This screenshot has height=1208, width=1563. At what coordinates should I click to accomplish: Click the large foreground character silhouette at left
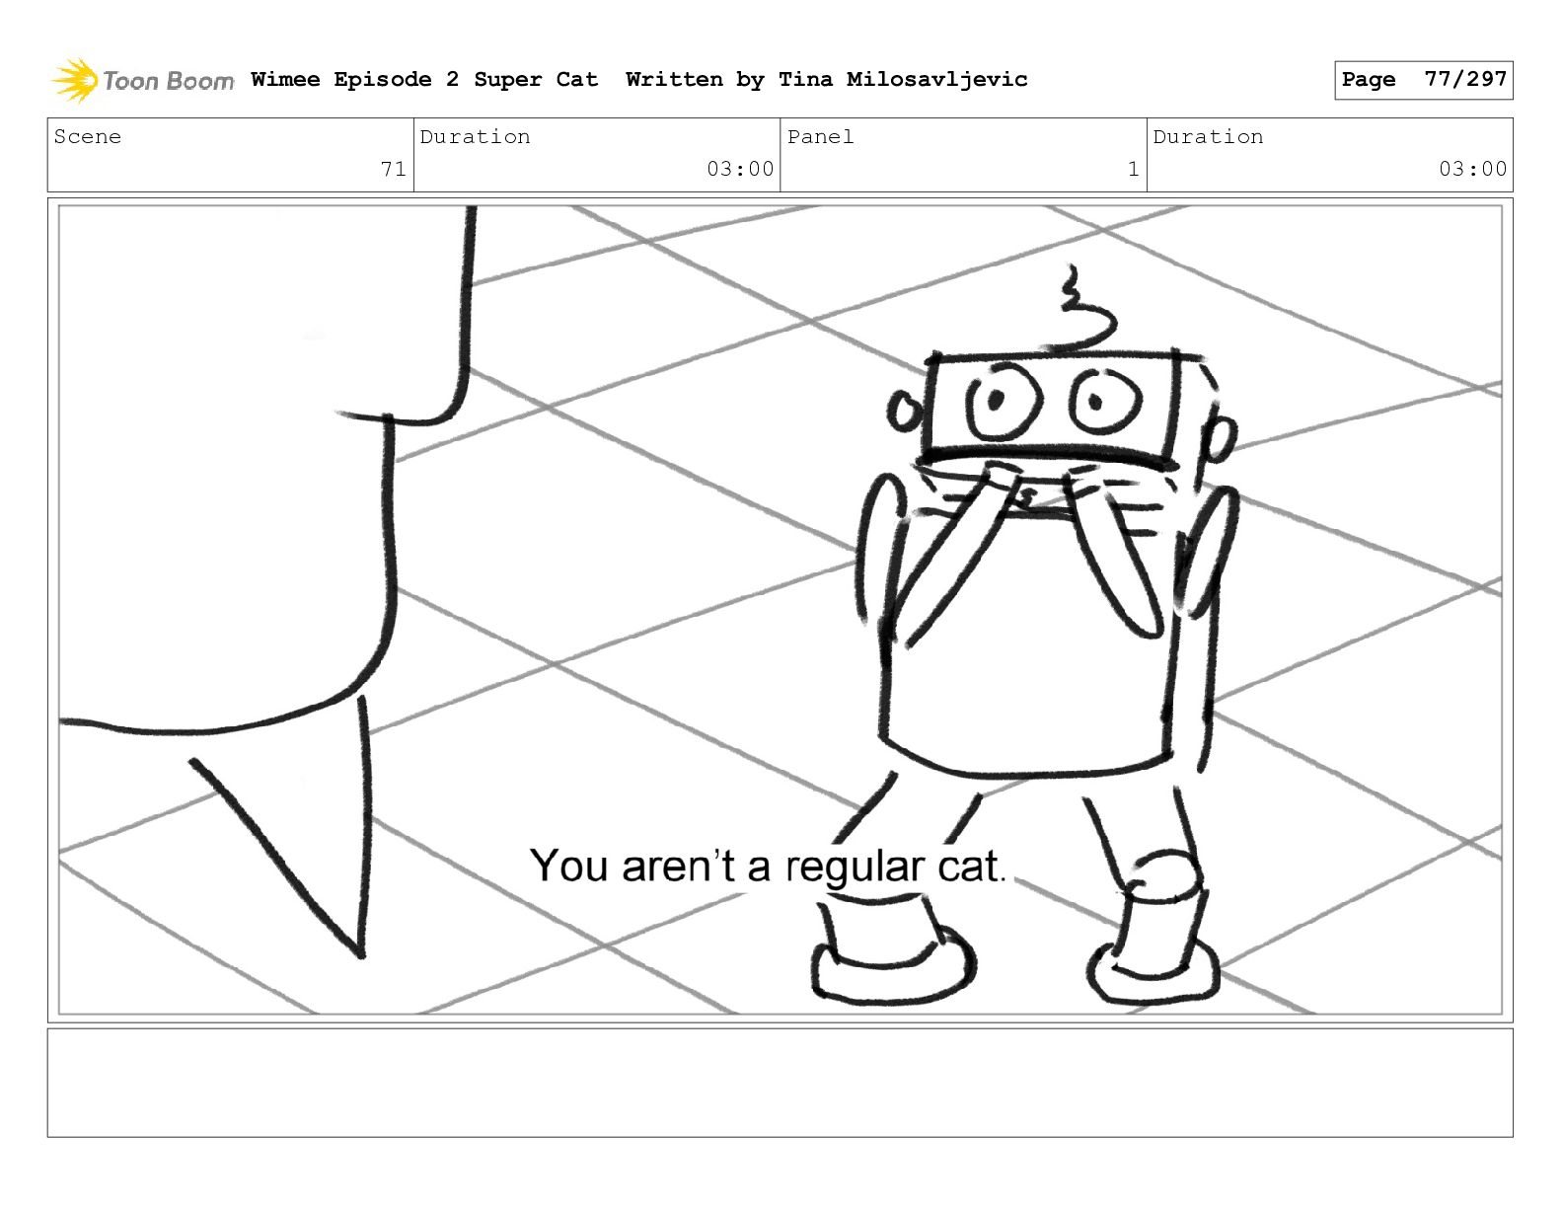click(x=266, y=582)
